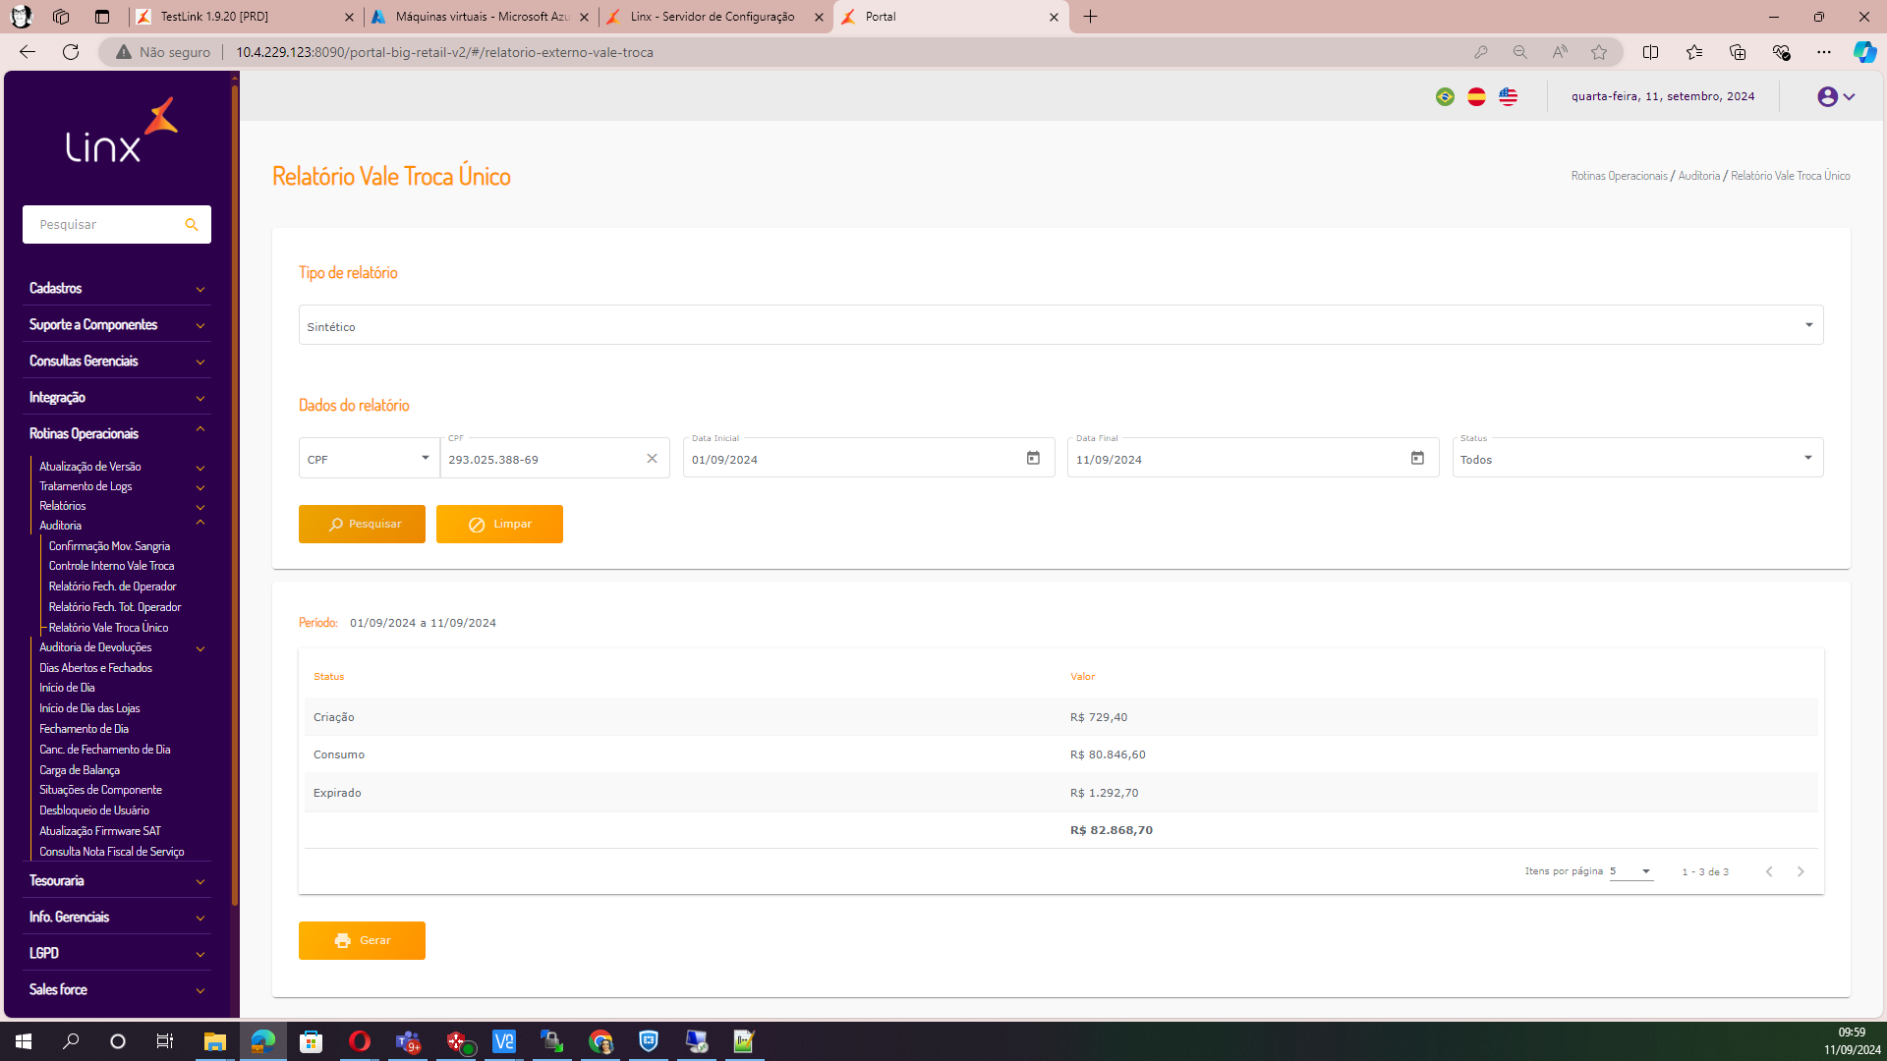Open Dias Abertos e Fechados item
The width and height of the screenshot is (1887, 1061).
[95, 668]
